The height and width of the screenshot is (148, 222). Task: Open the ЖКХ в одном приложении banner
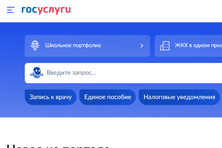(x=188, y=46)
